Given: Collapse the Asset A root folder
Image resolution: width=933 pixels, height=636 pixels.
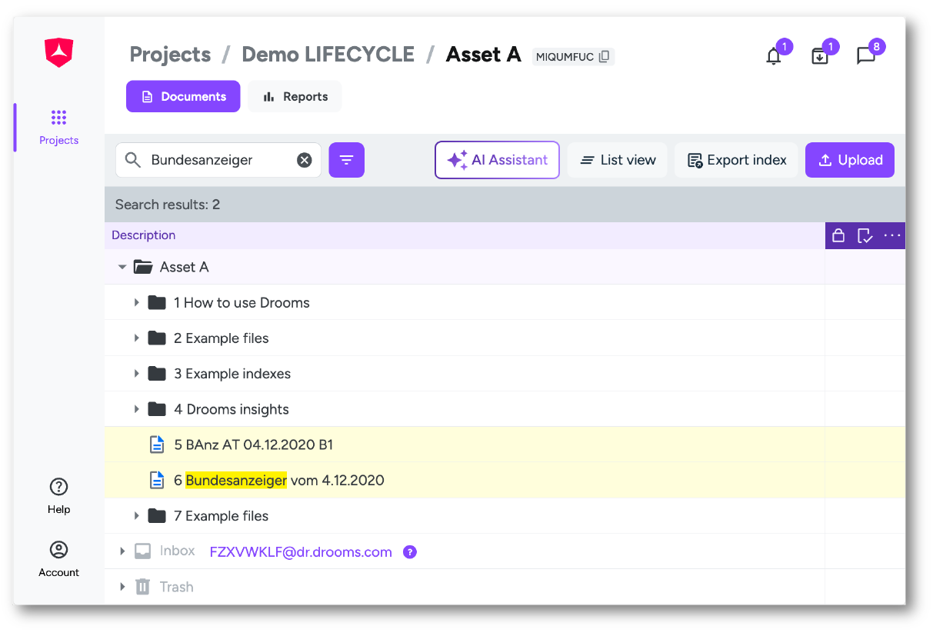Looking at the screenshot, I should click(x=122, y=267).
